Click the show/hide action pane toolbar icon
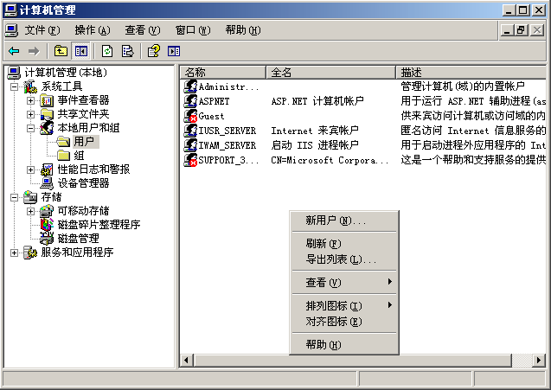The width and height of the screenshot is (551, 390). tap(174, 51)
